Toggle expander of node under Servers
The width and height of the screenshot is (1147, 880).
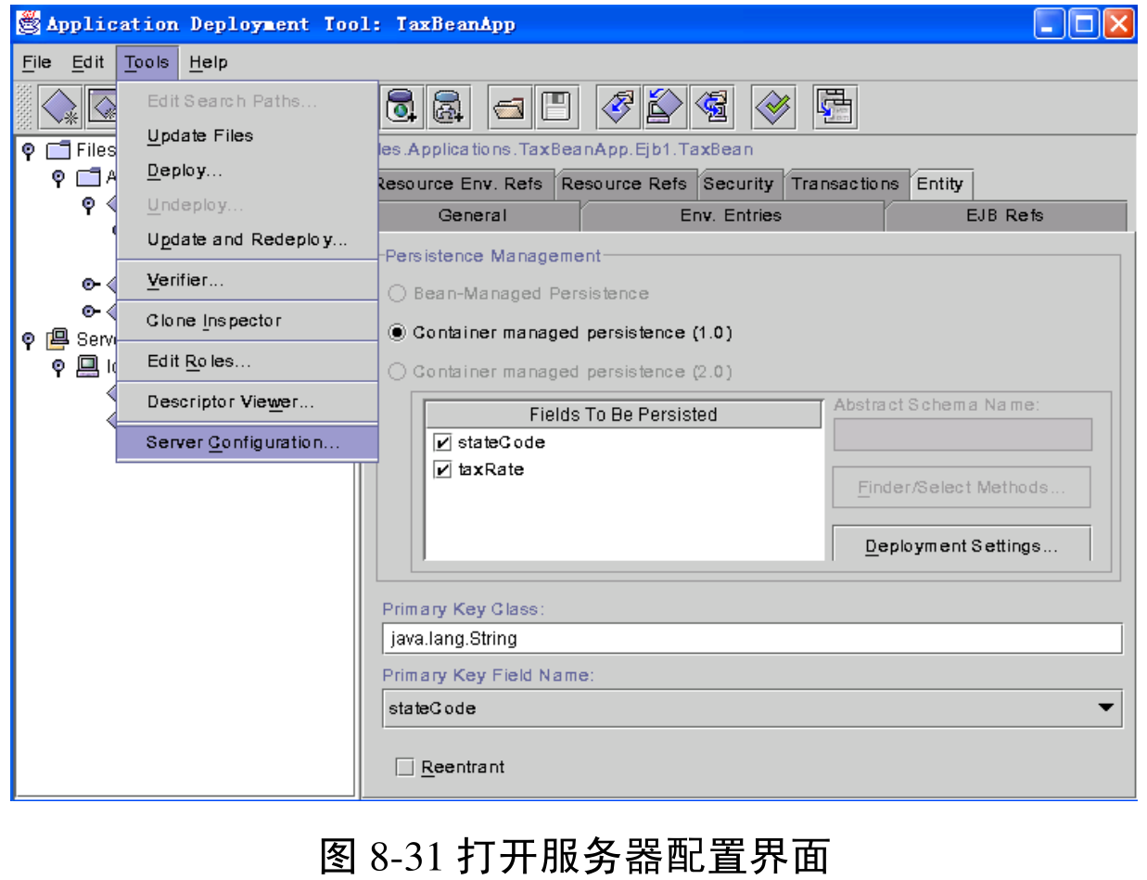(x=58, y=367)
